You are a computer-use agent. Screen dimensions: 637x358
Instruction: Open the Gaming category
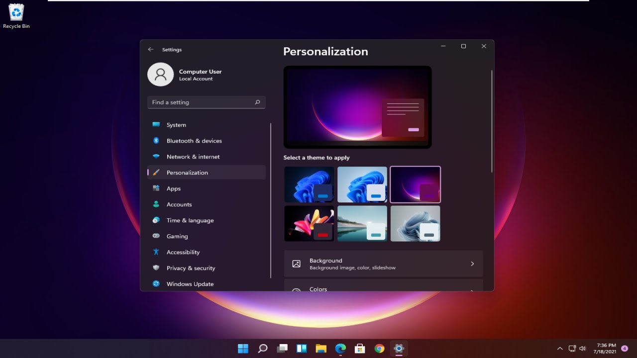207,236
